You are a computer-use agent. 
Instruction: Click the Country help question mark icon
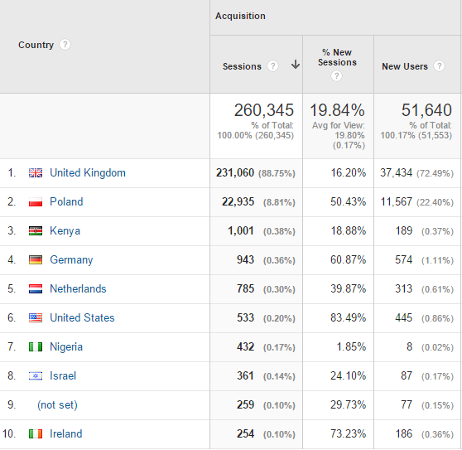(x=65, y=45)
